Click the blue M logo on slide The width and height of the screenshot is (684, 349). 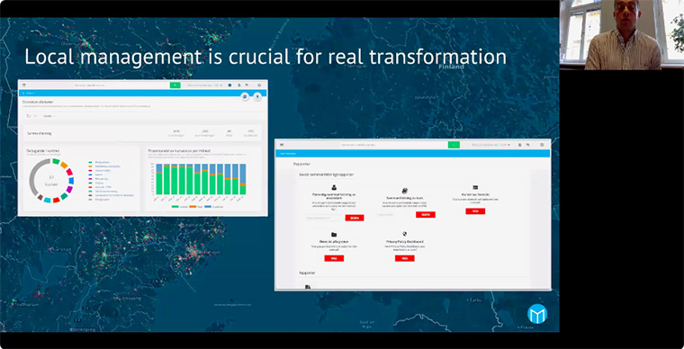[x=537, y=314]
